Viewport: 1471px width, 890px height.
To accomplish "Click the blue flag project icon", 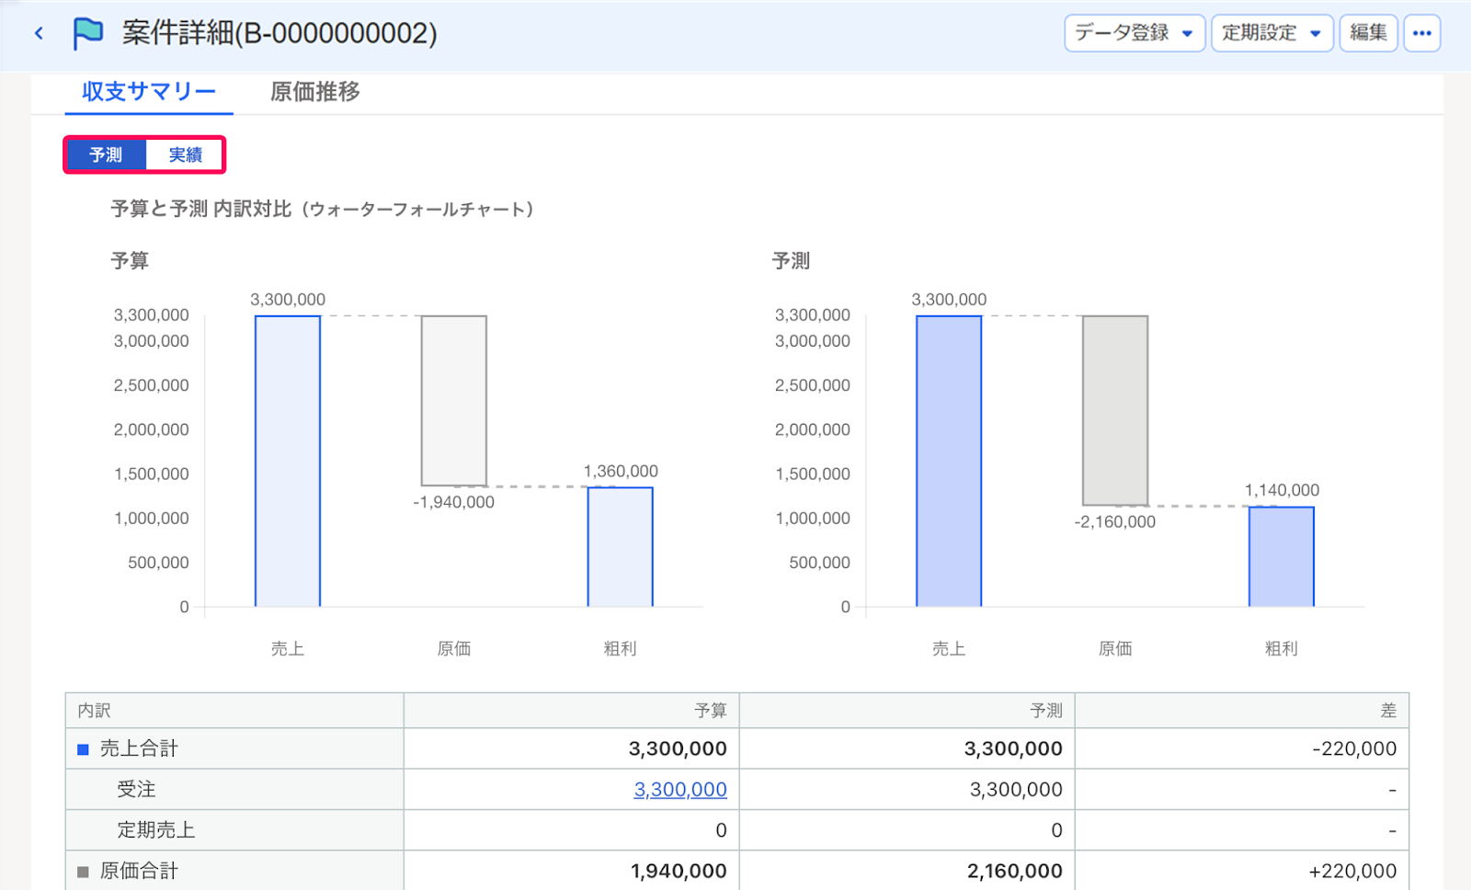I will [x=88, y=33].
